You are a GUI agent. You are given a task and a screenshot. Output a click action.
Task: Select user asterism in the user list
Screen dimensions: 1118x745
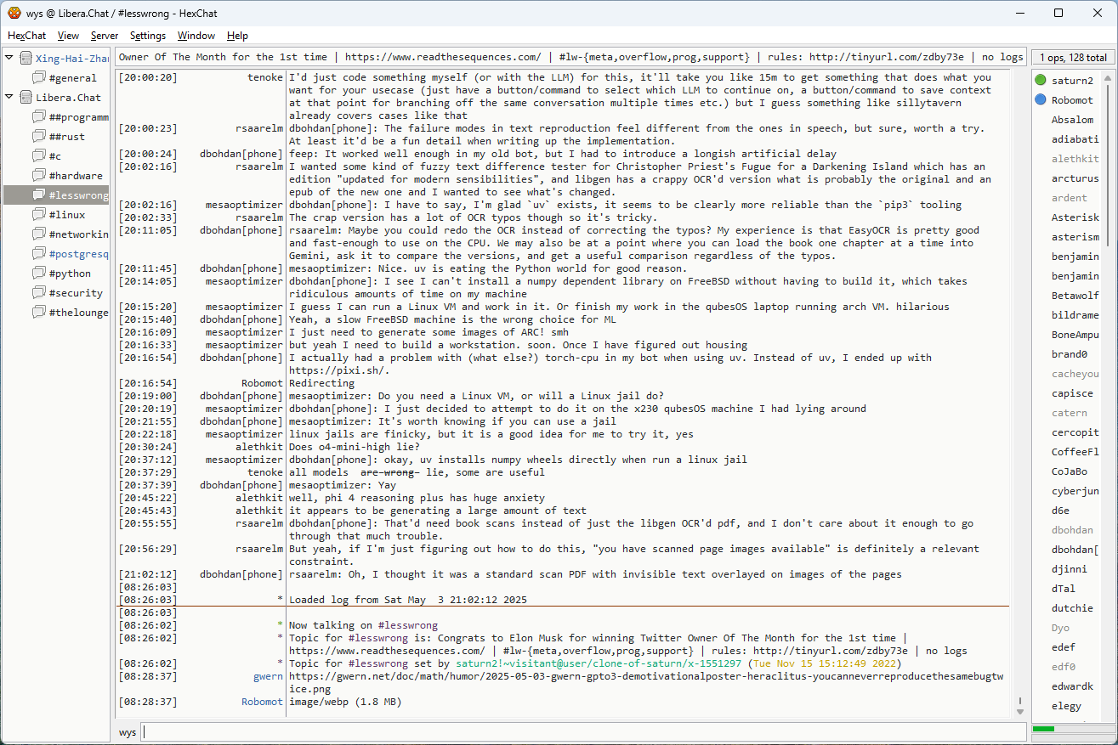pyautogui.click(x=1075, y=237)
